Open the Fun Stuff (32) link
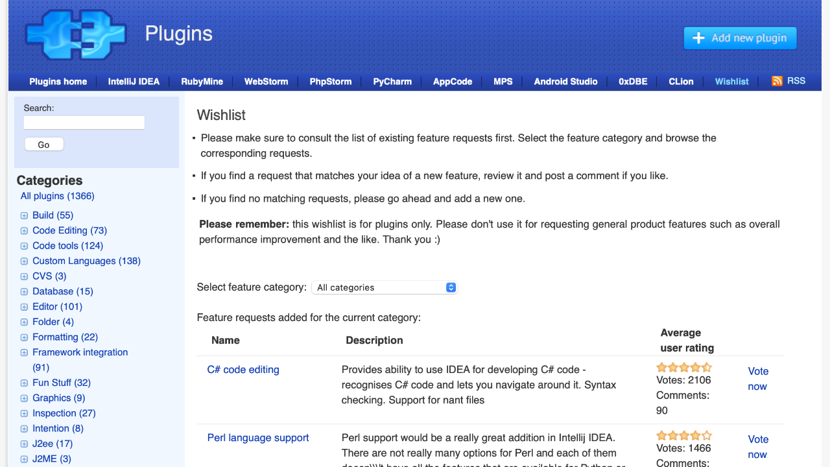This screenshot has height=467, width=830. (x=62, y=383)
